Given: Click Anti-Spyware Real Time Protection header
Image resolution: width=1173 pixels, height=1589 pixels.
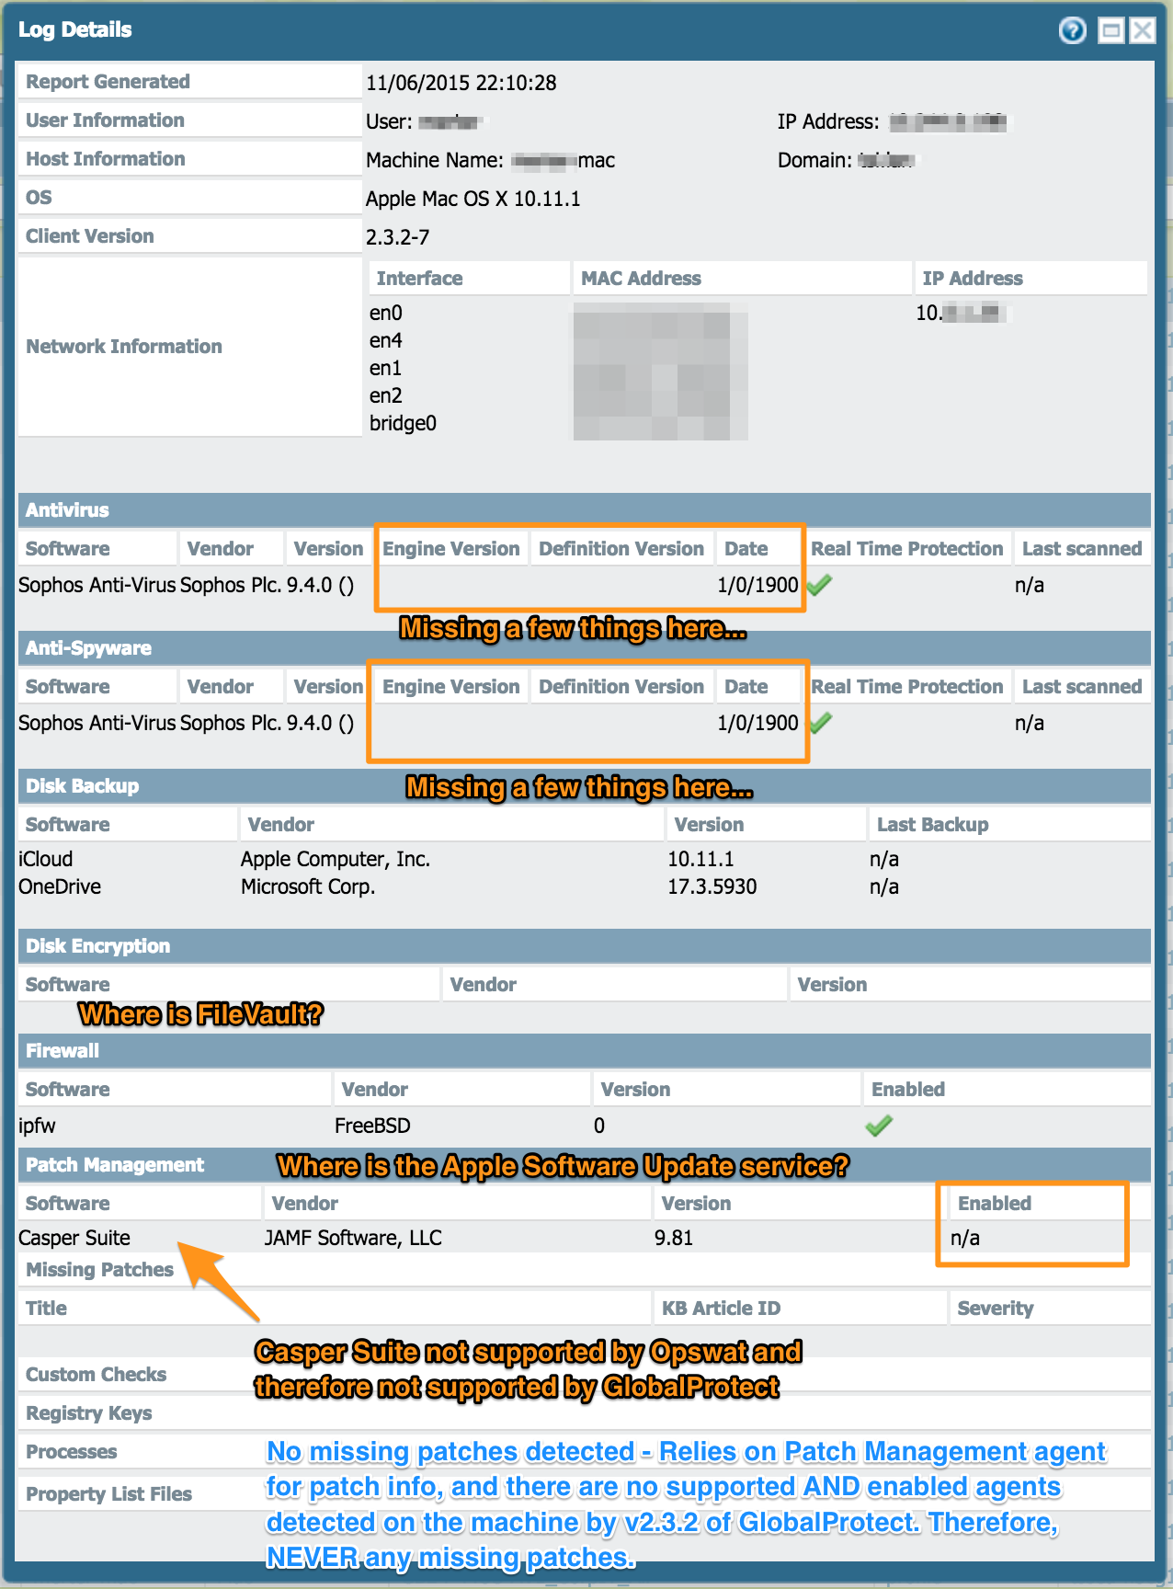Looking at the screenshot, I should 907,686.
